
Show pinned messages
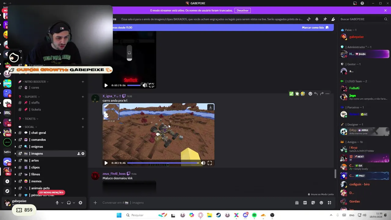(325, 19)
